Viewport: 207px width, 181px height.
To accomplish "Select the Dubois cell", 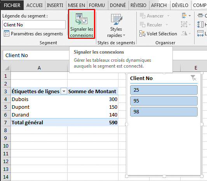I will point(39,99).
